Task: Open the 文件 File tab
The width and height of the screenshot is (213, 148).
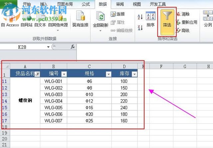Action: click(8, 4)
